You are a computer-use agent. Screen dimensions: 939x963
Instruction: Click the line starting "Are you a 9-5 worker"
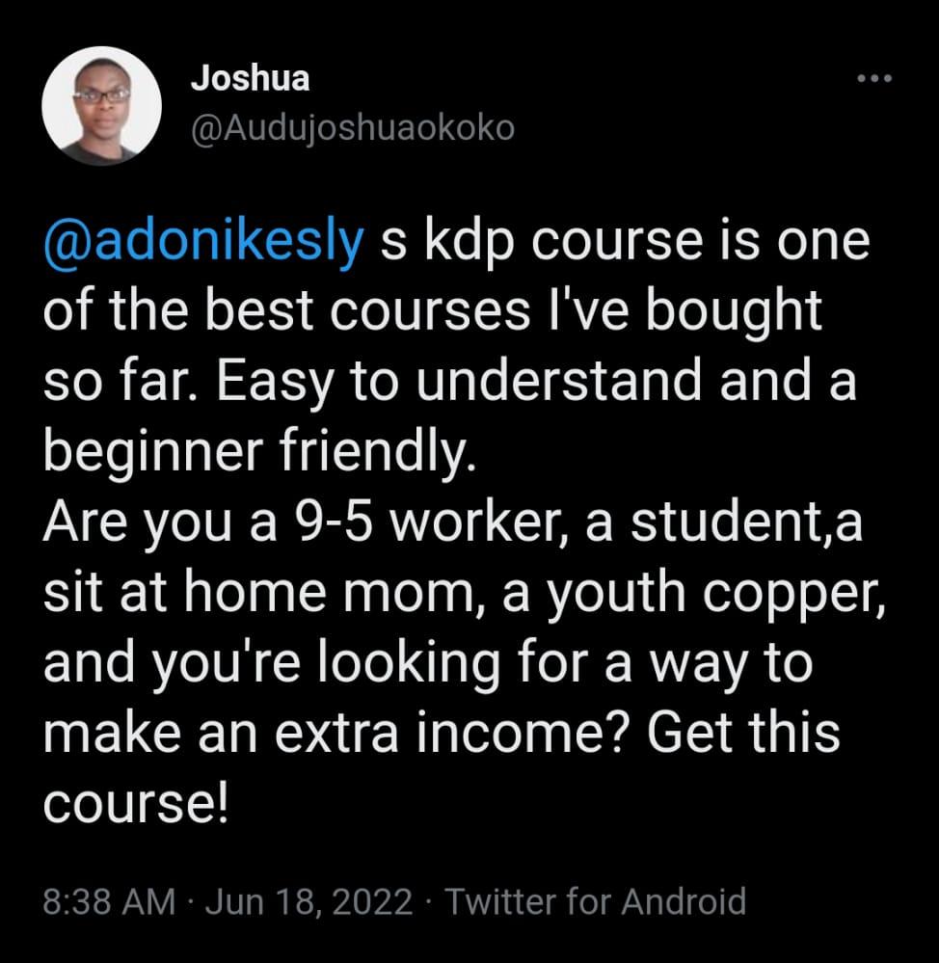tap(453, 522)
